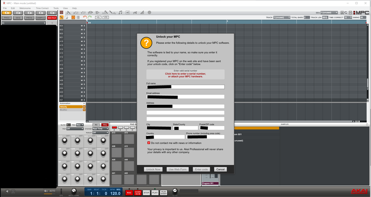Select the pencil draw tool

(62, 17)
